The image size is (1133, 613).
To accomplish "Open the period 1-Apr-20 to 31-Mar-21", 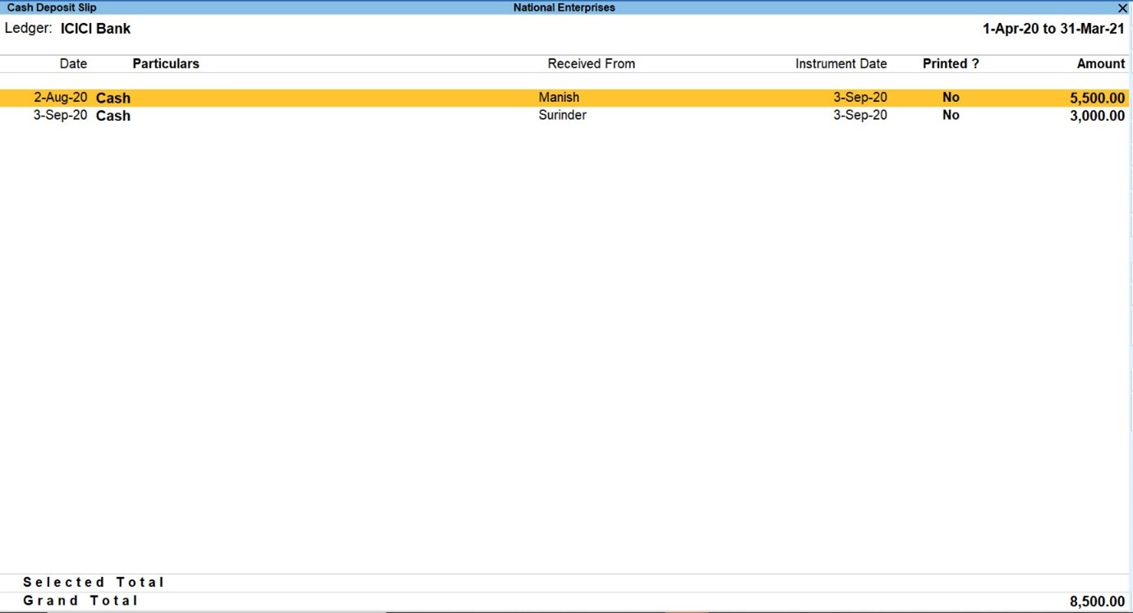I will pyautogui.click(x=1054, y=28).
